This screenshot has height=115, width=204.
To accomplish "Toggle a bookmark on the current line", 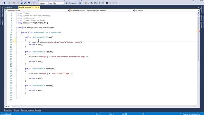I will tap(107, 3).
